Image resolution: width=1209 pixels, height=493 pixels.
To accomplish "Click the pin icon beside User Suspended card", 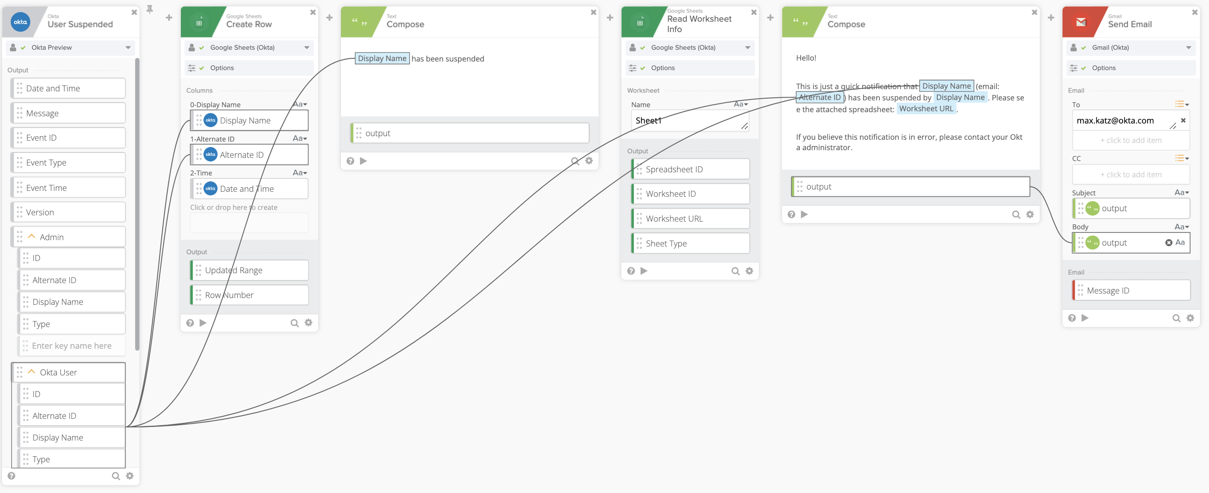I will [150, 9].
